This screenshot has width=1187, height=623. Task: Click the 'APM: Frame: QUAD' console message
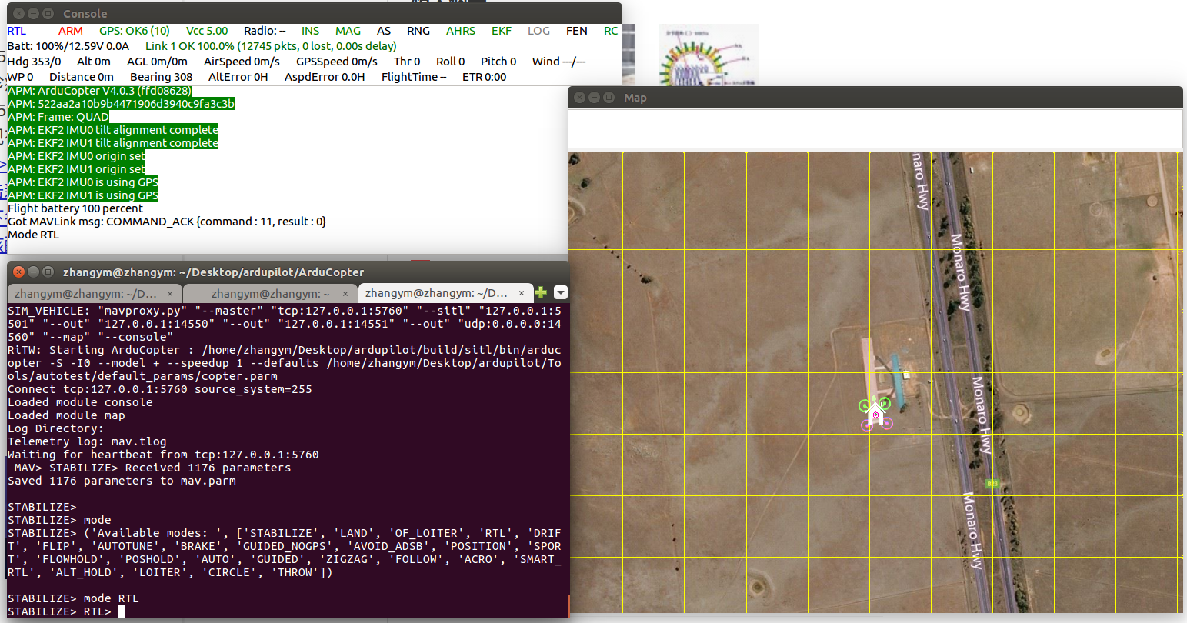click(x=58, y=117)
